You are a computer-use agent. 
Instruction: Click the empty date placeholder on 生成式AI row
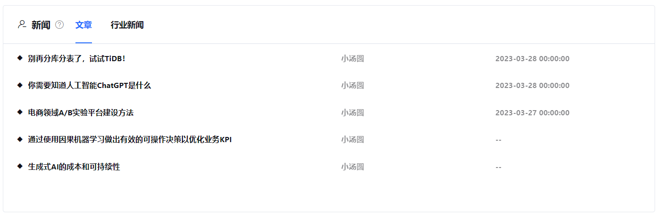498,167
